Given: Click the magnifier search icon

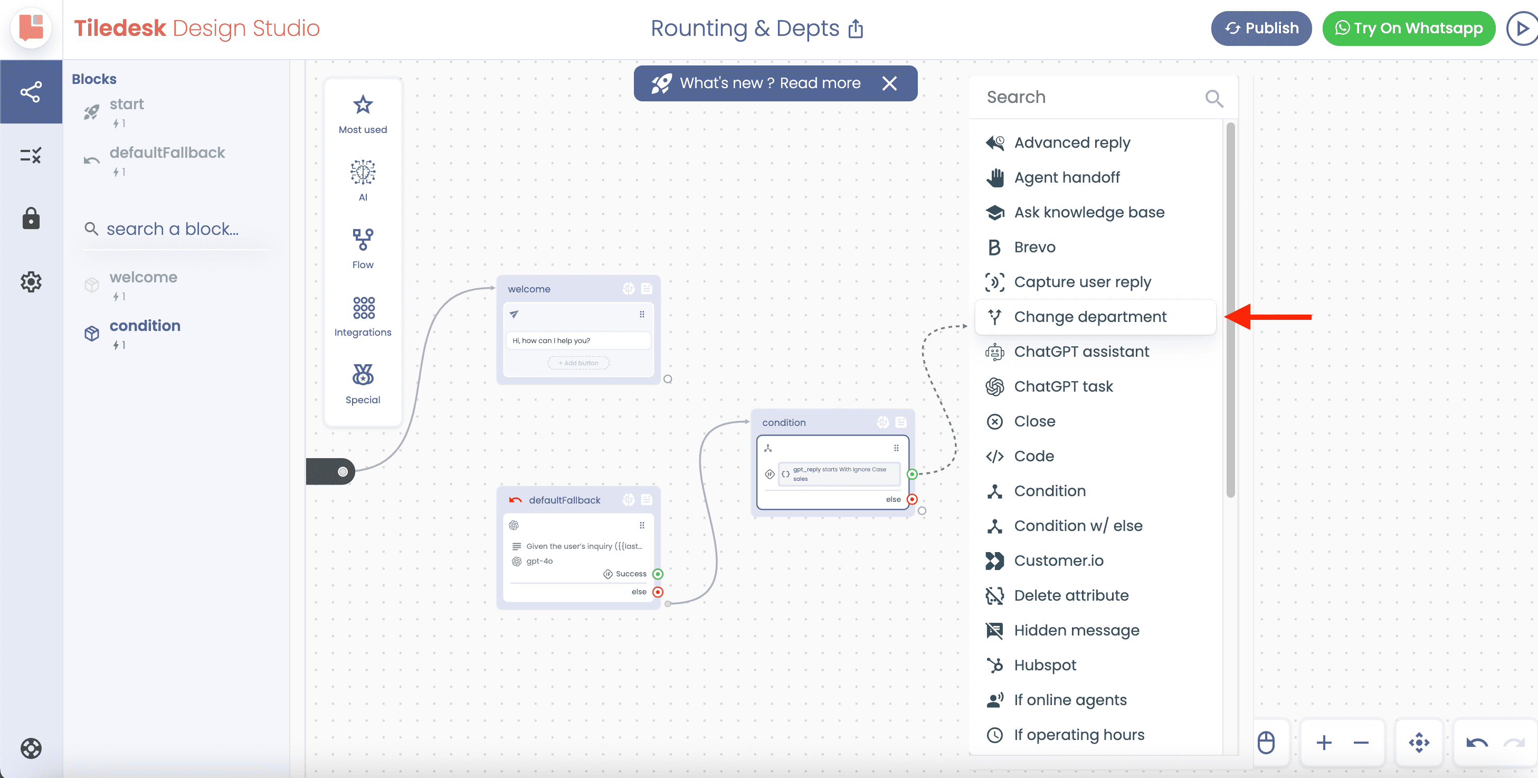Looking at the screenshot, I should point(1214,98).
